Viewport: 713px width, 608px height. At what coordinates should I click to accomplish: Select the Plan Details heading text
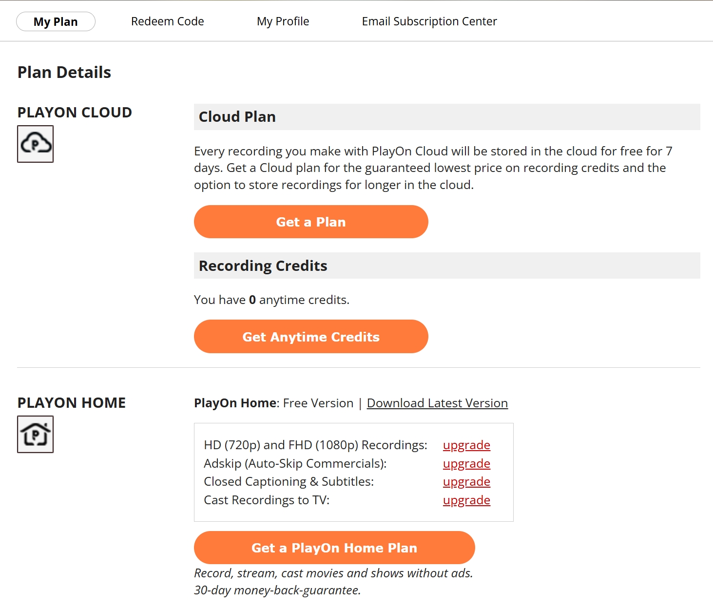pos(64,72)
